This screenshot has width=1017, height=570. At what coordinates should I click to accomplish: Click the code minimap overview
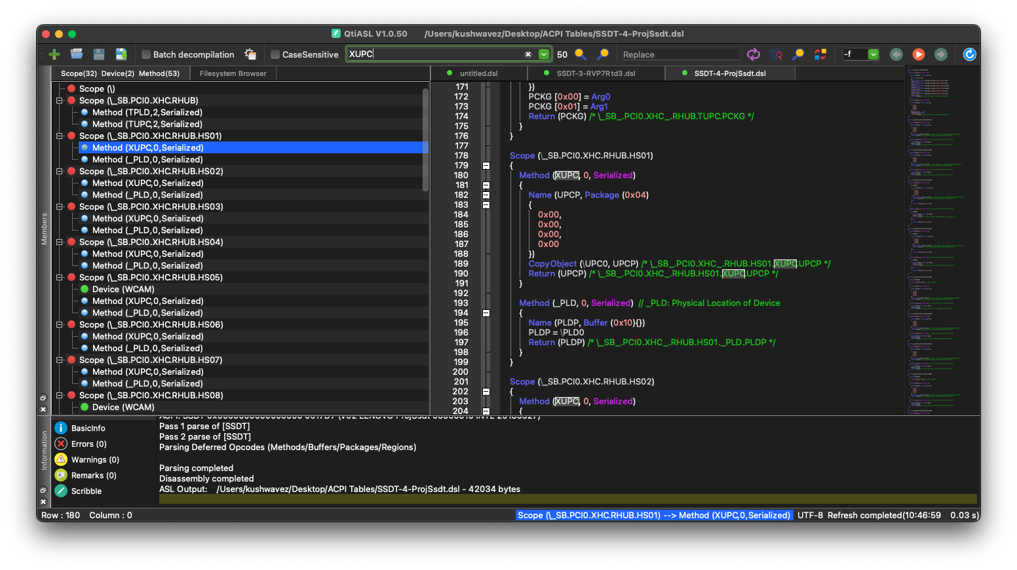pos(942,240)
